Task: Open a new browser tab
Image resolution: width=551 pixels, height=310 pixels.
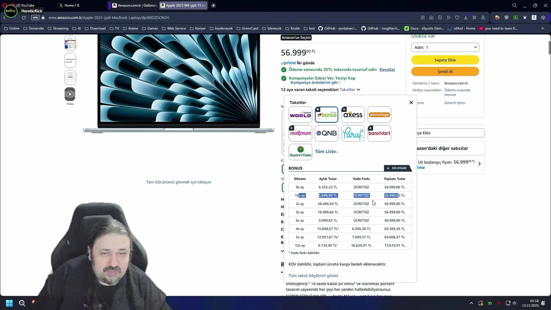Action: pyautogui.click(x=214, y=5)
